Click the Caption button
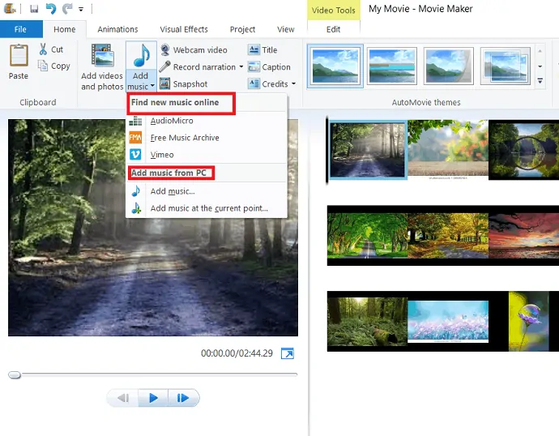Image resolution: width=559 pixels, height=436 pixels. 269,67
